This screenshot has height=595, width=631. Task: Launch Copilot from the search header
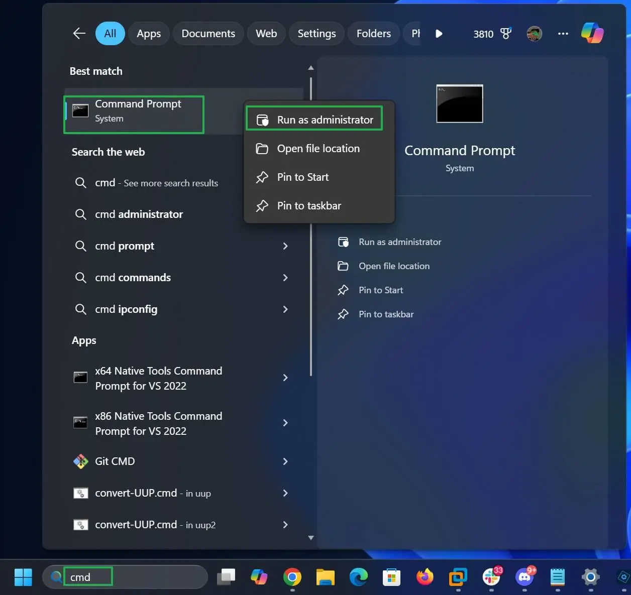(592, 33)
